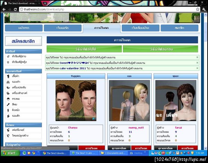Open the first blue site navigation tab
This screenshot has height=163, width=208.
24,28
